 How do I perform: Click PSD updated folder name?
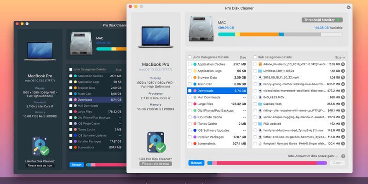pos(272,124)
